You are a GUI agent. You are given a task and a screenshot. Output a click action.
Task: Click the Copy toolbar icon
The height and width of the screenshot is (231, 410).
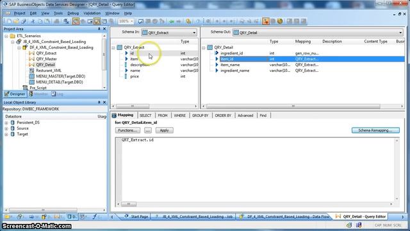click(x=40, y=21)
